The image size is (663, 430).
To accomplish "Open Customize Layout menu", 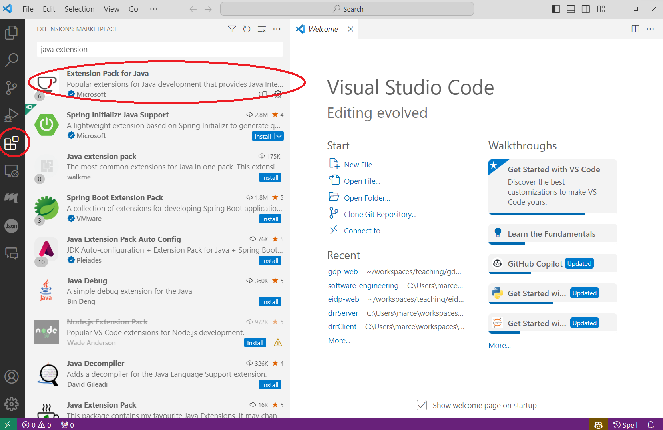I will pyautogui.click(x=601, y=9).
